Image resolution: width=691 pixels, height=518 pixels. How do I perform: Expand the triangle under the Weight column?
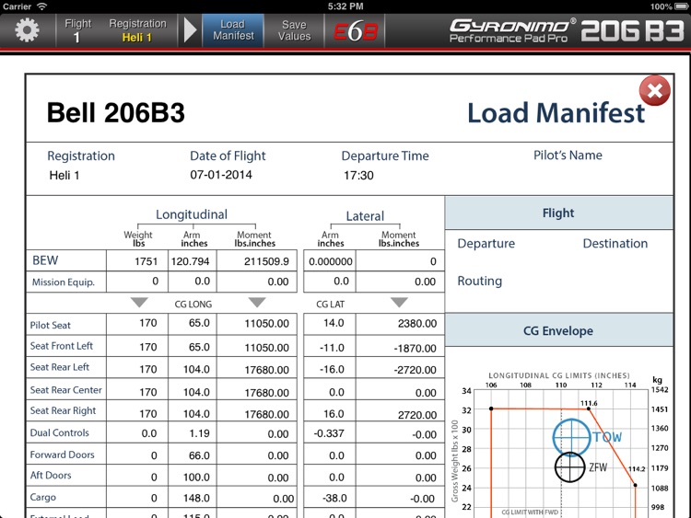click(x=139, y=303)
